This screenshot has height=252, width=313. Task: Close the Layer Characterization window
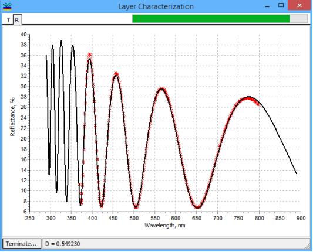tap(299, 5)
